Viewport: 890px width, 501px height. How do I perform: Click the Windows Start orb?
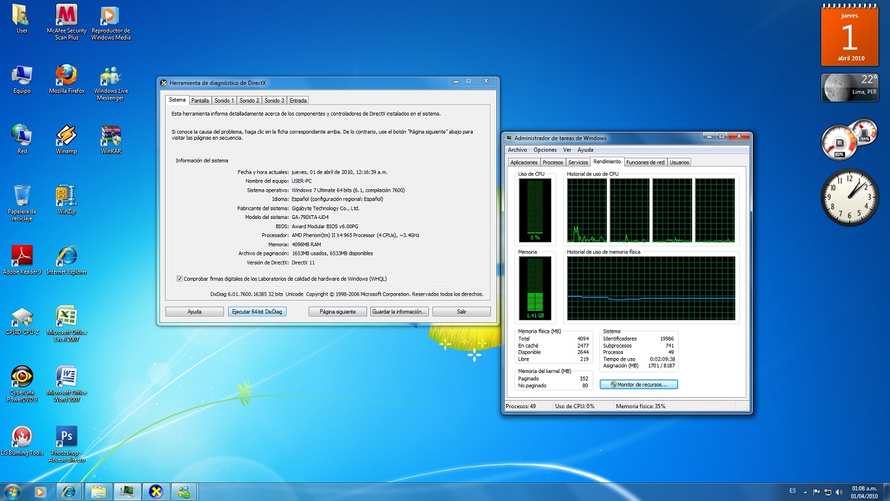tap(12, 492)
